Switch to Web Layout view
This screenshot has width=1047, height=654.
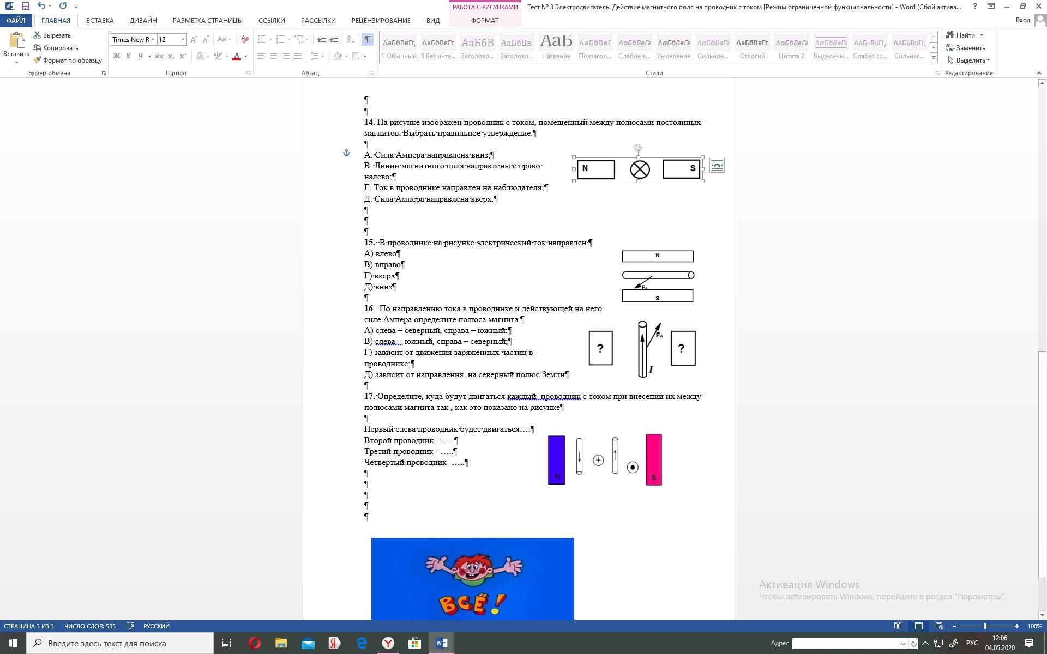coord(939,626)
